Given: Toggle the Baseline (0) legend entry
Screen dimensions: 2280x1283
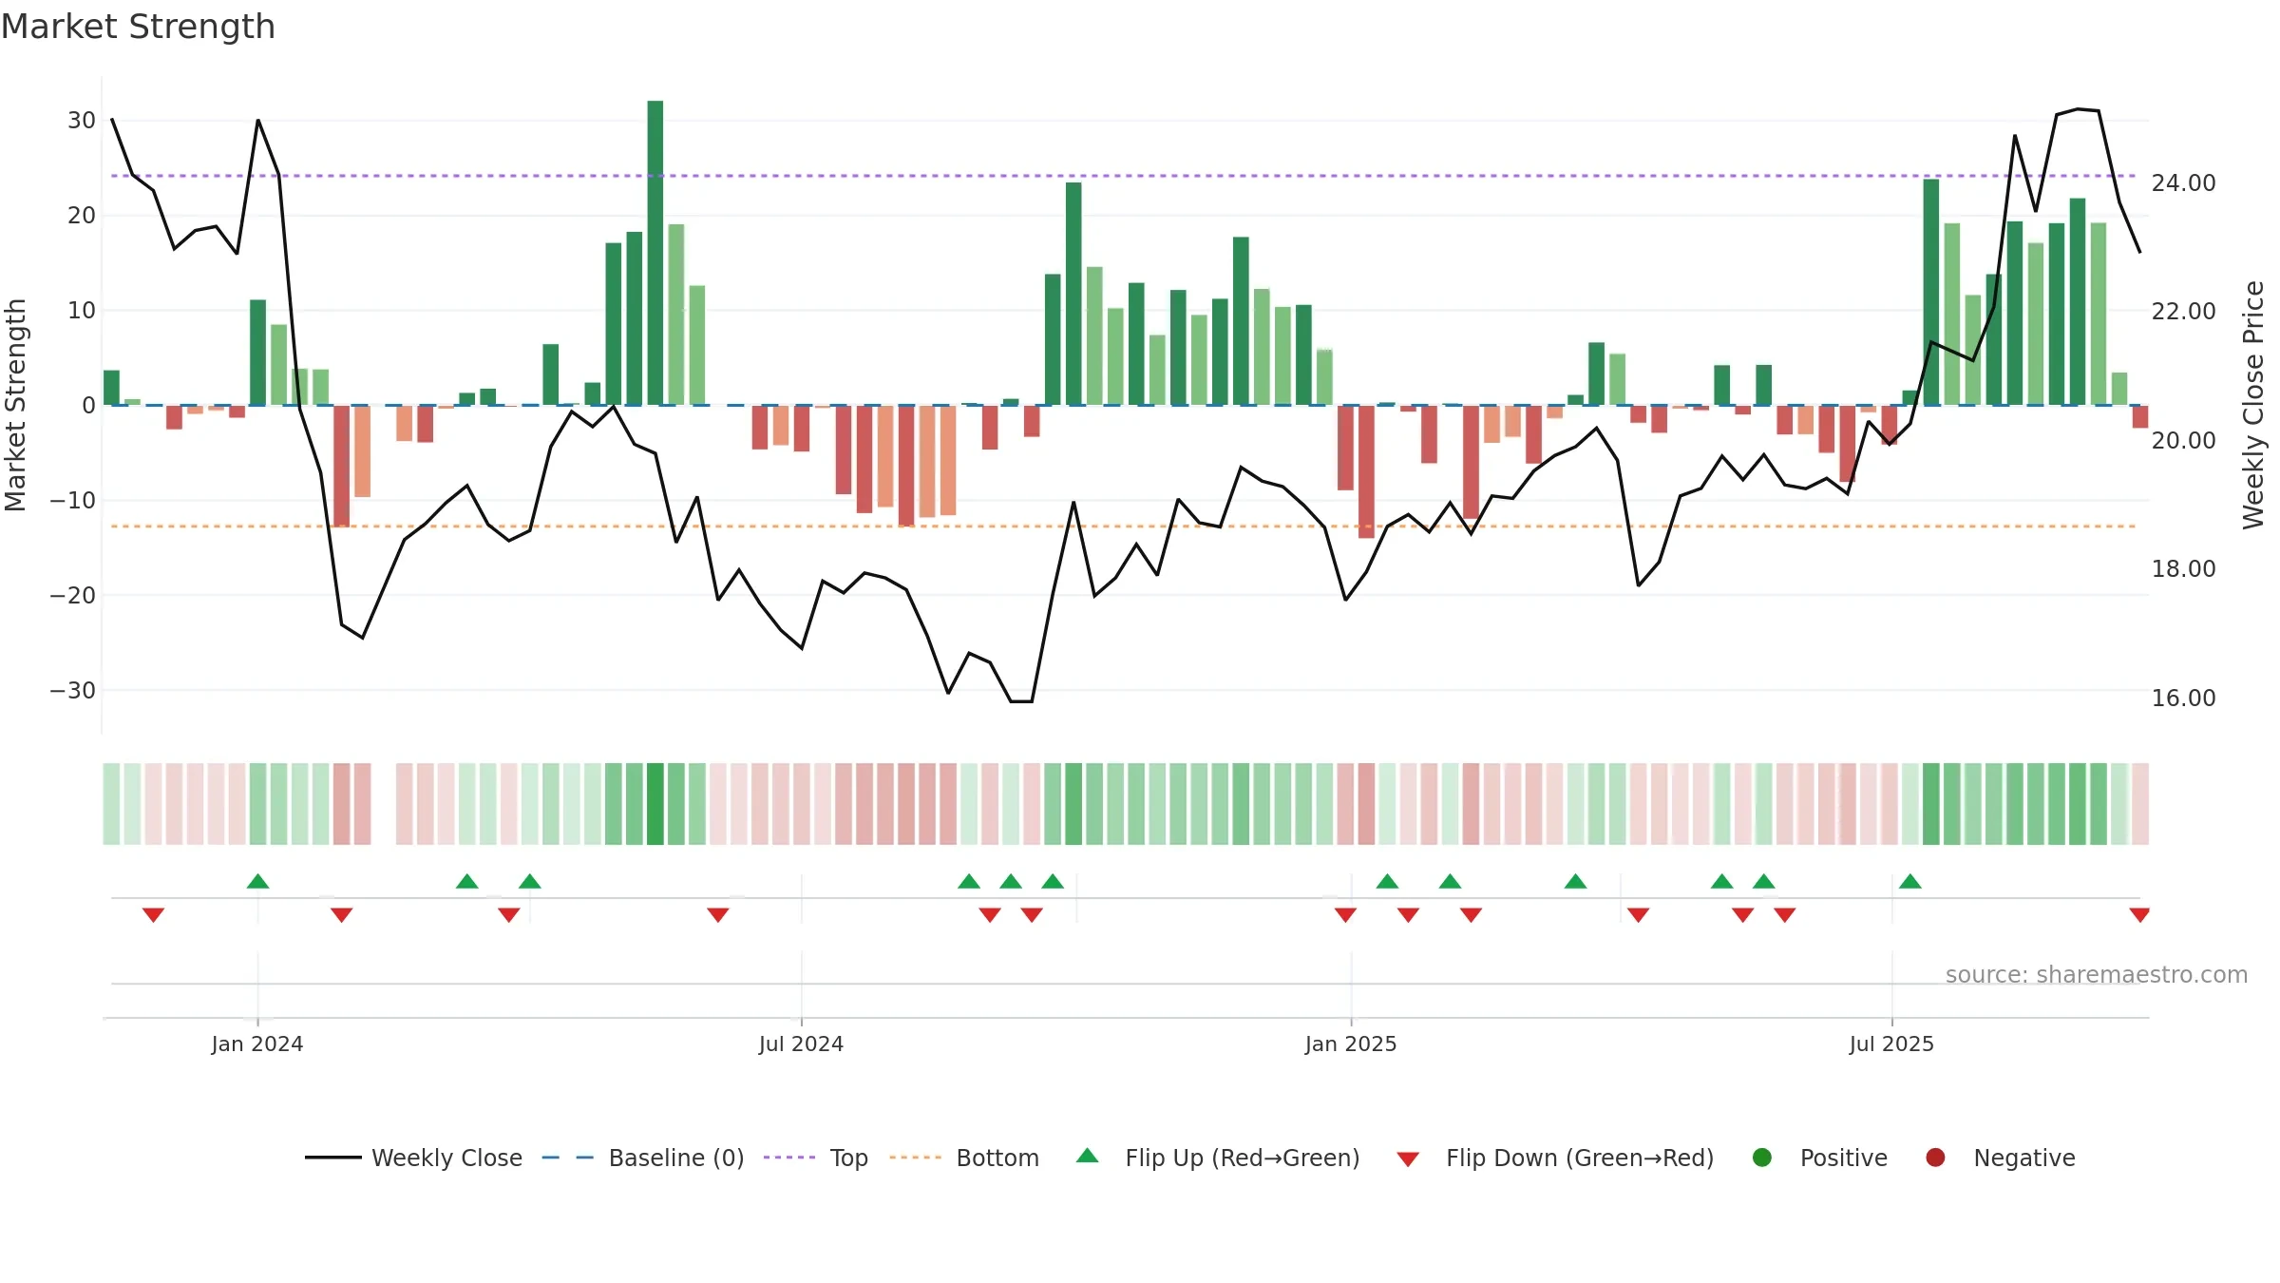Looking at the screenshot, I should point(643,1158).
